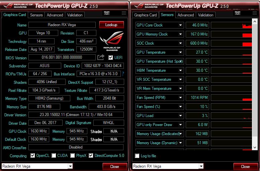Click the GPU name field Radeon RX Vega
This screenshot has height=171, width=260.
(x=62, y=25)
